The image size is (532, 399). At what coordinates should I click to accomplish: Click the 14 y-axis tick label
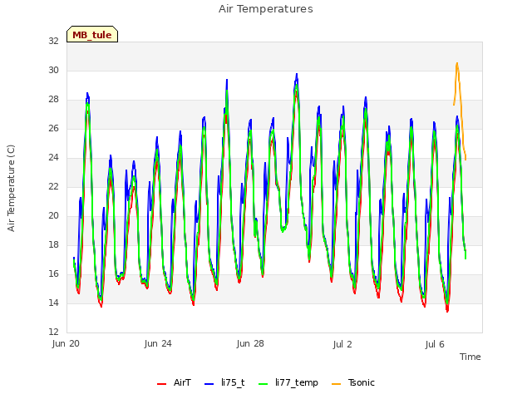click(53, 303)
